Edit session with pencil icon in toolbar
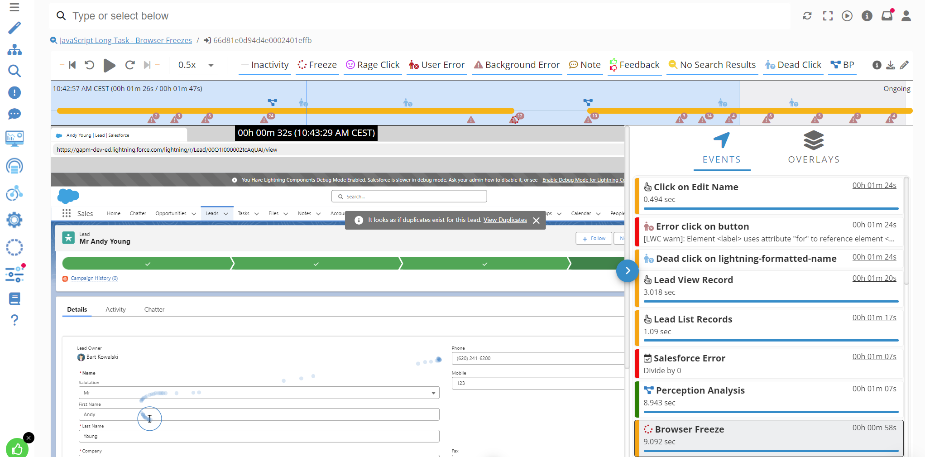 904,65
